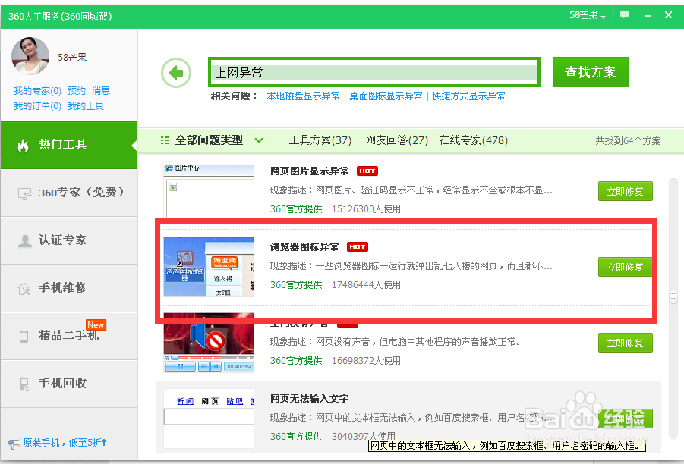Image resolution: width=684 pixels, height=464 pixels.
Task: Open the 网页图片显示异常 thumbnail
Action: (x=209, y=191)
